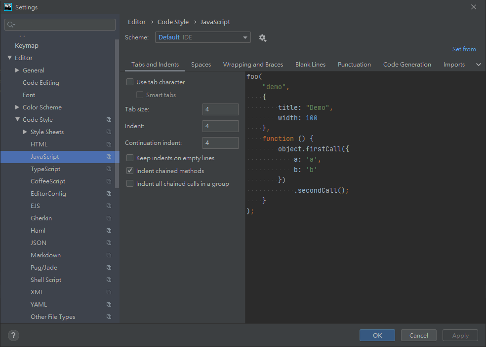486x347 pixels.
Task: Click the settings tree scrollbar
Action: coord(117,113)
